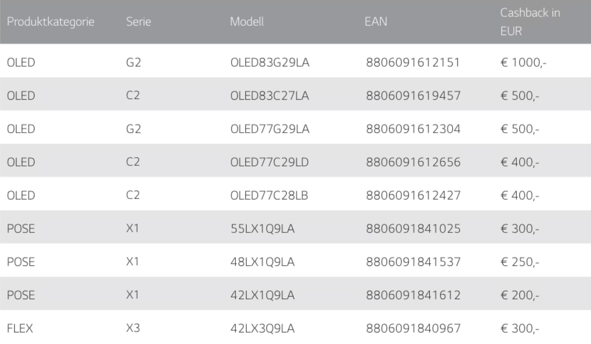
Task: Click the Produktkategorie column header
Action: [x=51, y=22]
